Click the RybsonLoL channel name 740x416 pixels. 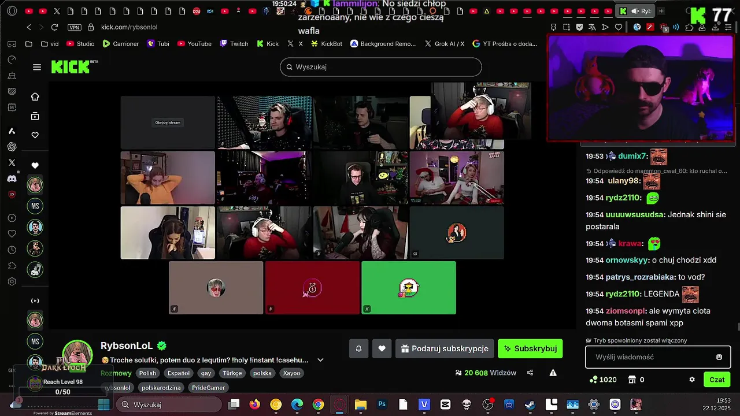click(127, 346)
